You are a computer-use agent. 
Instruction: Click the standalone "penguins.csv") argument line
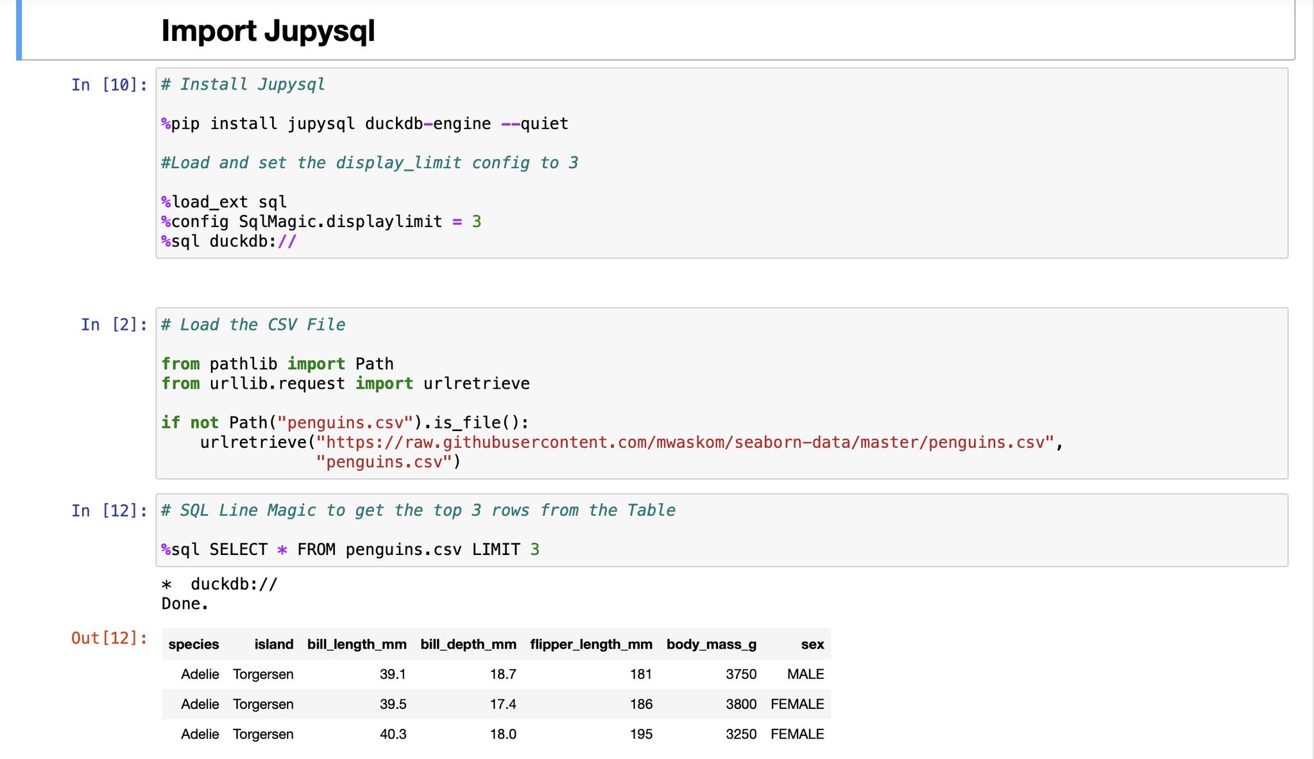pos(388,462)
